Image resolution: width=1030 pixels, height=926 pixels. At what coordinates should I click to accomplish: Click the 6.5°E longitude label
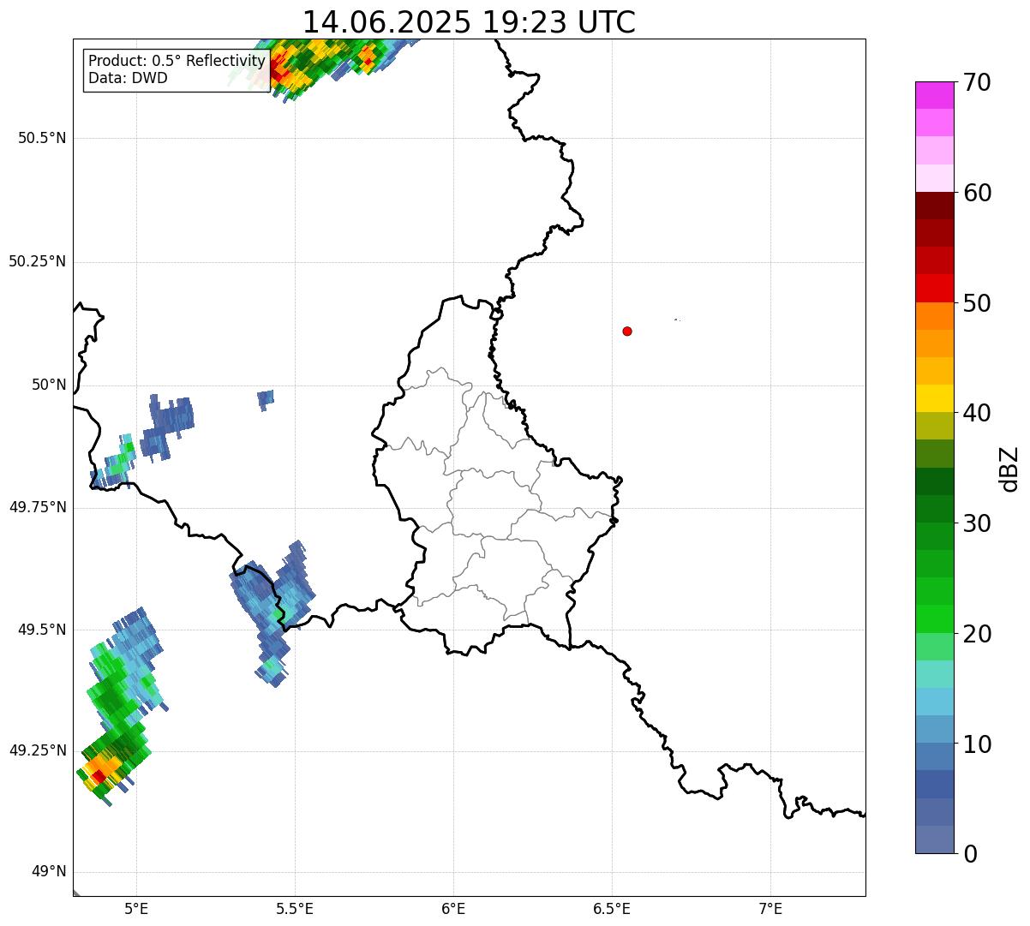(x=612, y=909)
